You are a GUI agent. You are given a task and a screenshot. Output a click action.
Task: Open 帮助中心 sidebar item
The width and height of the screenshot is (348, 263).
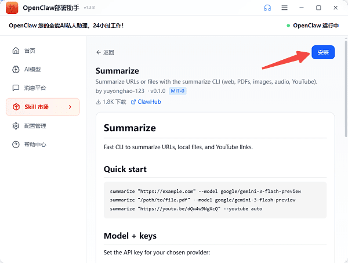coord(35,145)
